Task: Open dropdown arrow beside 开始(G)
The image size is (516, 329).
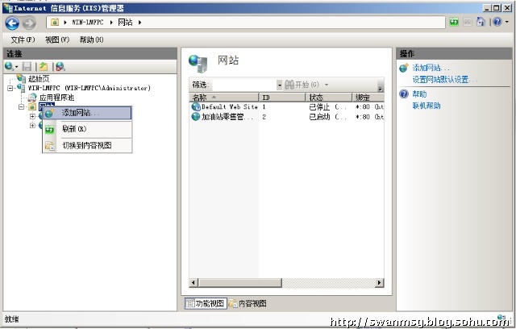Action: click(x=327, y=85)
